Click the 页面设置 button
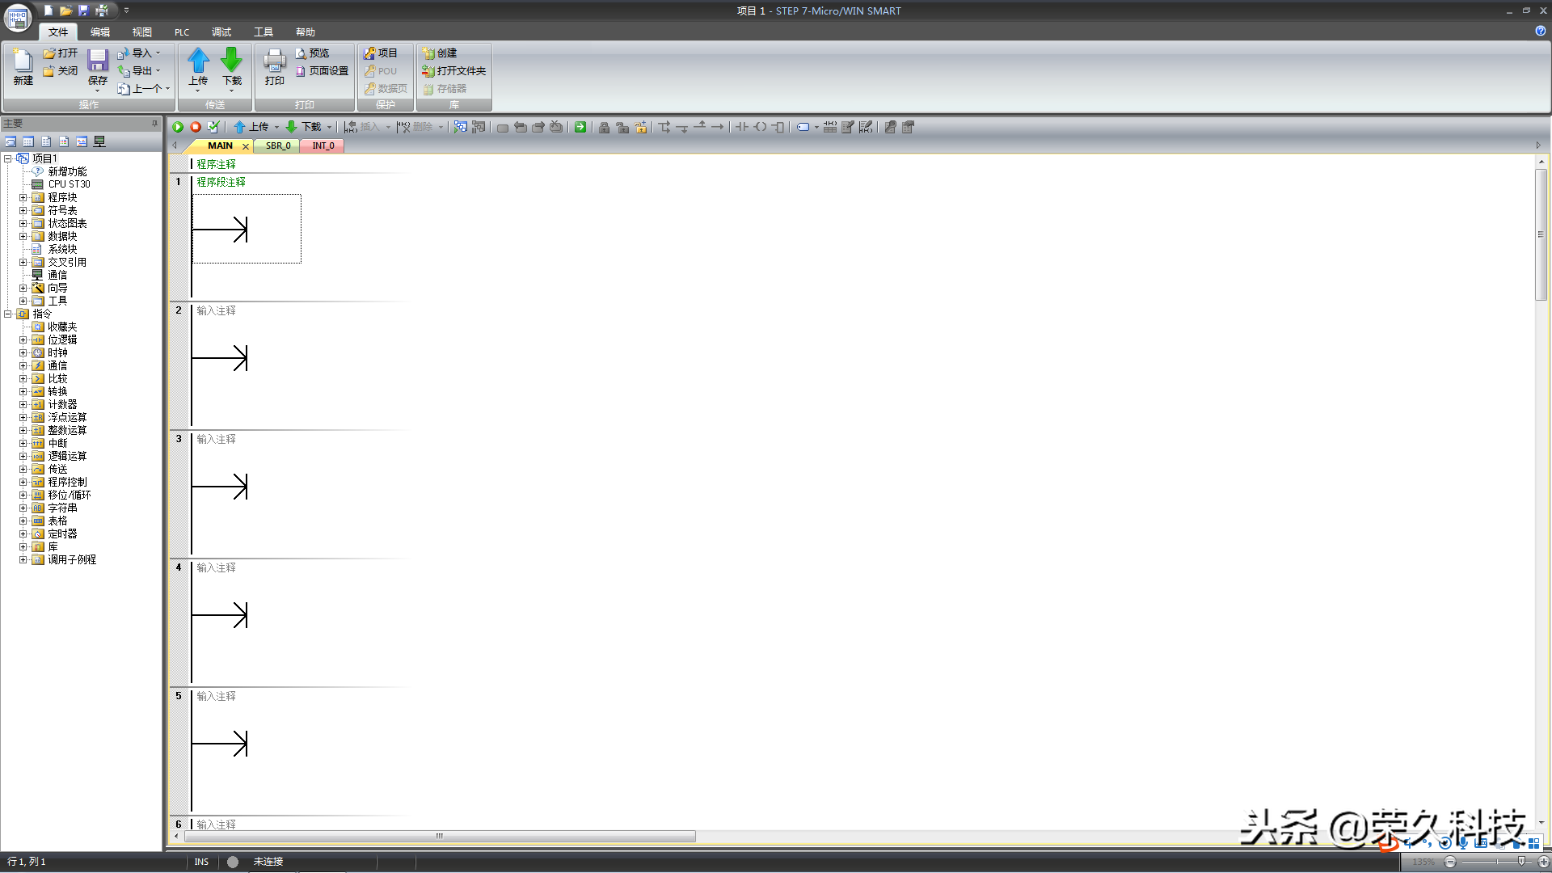Viewport: 1552px width, 873px height. (323, 71)
